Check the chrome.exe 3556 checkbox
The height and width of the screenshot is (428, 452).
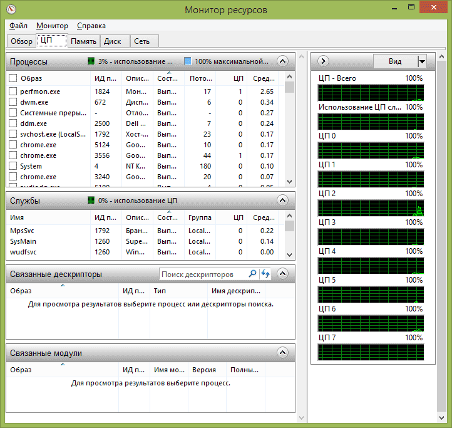(13, 155)
